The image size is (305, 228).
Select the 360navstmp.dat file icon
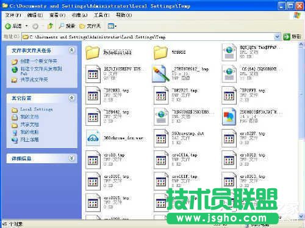point(161,138)
